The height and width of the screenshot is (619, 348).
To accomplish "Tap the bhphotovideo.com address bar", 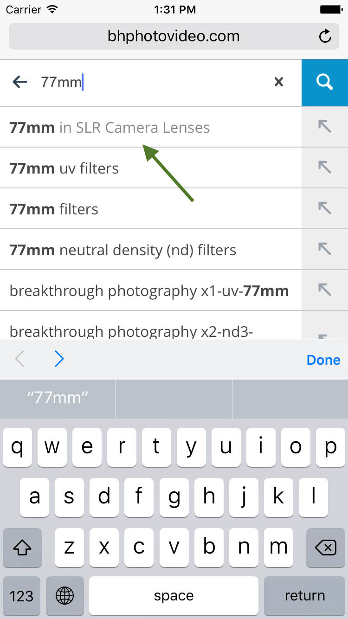I will 174,36.
